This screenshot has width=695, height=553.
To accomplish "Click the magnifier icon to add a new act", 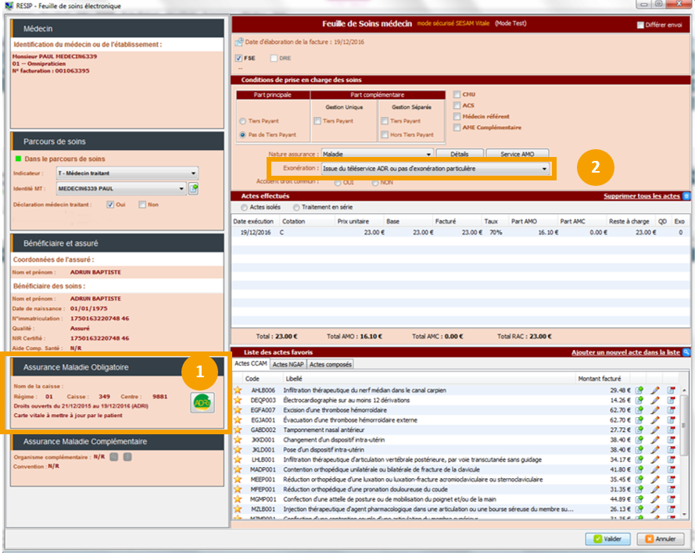I will click(x=686, y=353).
